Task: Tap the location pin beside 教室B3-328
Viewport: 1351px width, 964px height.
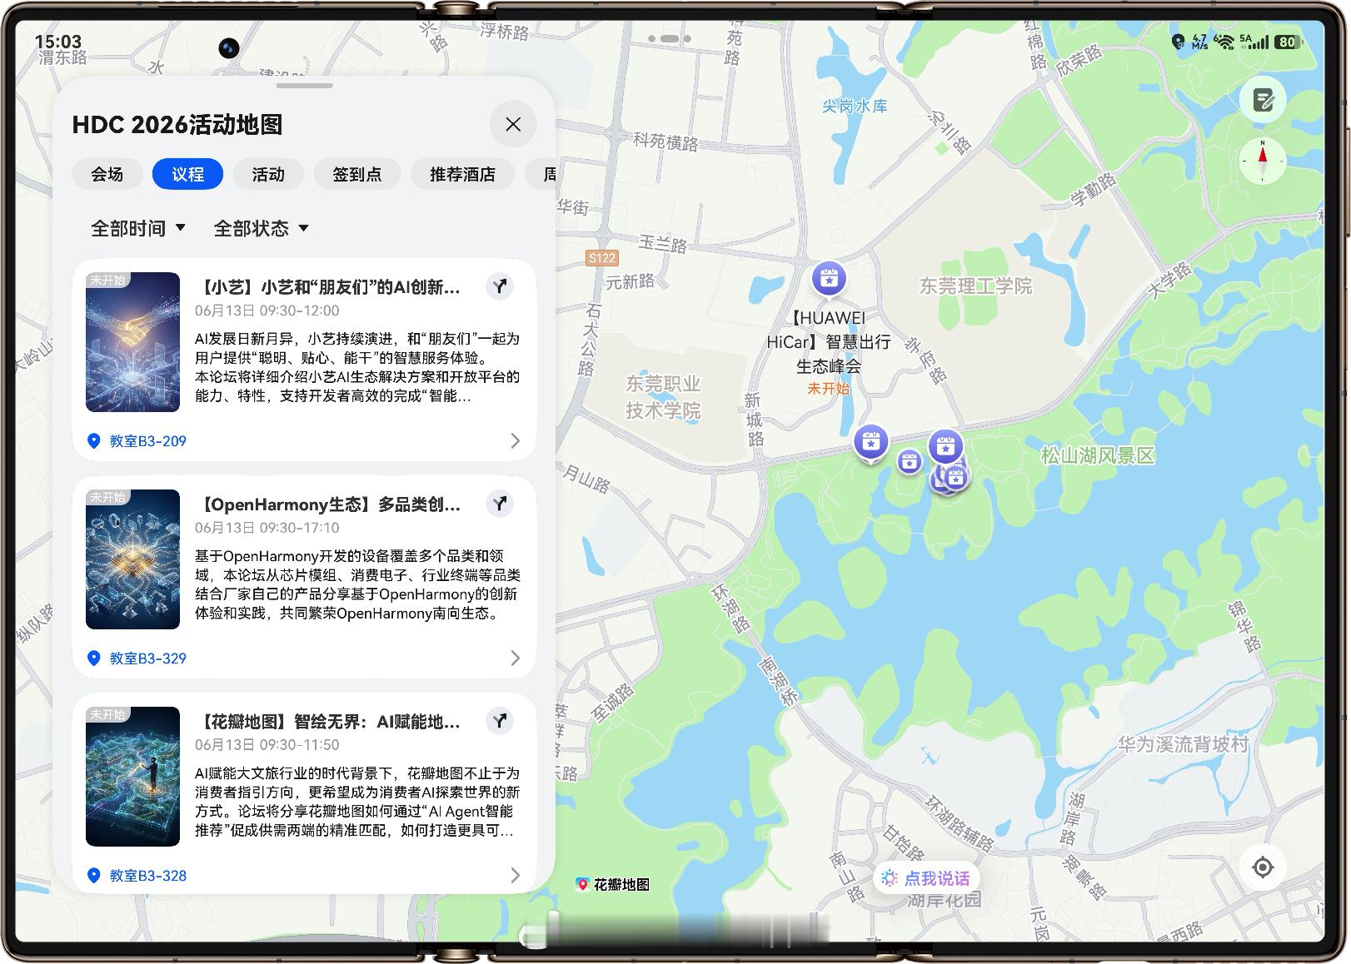Action: [x=94, y=876]
